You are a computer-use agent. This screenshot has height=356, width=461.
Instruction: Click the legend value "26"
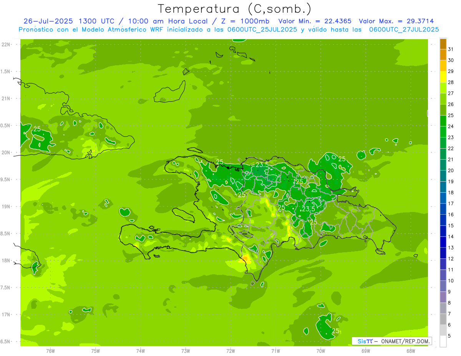(x=451, y=104)
